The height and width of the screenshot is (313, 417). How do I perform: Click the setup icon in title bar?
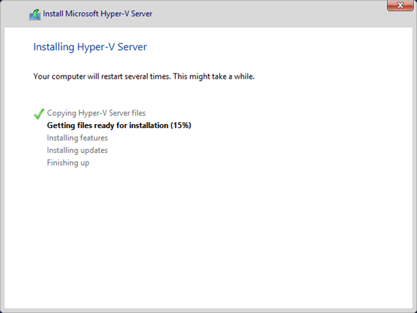click(x=35, y=14)
